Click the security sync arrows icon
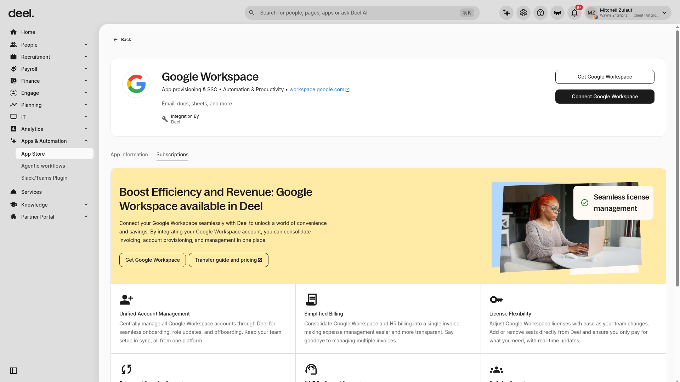This screenshot has height=382, width=680. point(126,369)
